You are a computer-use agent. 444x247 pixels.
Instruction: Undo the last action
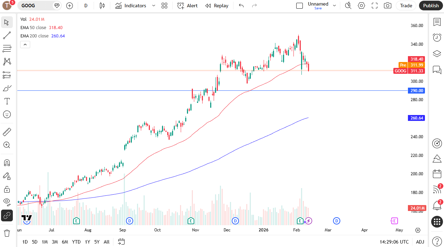pyautogui.click(x=241, y=6)
